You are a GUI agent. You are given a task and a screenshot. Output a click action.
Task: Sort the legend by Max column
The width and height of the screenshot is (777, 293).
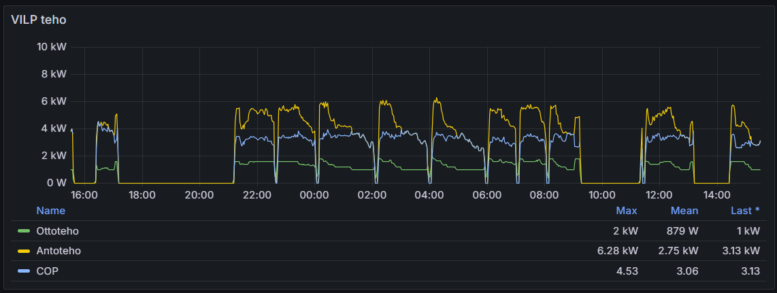tap(627, 211)
